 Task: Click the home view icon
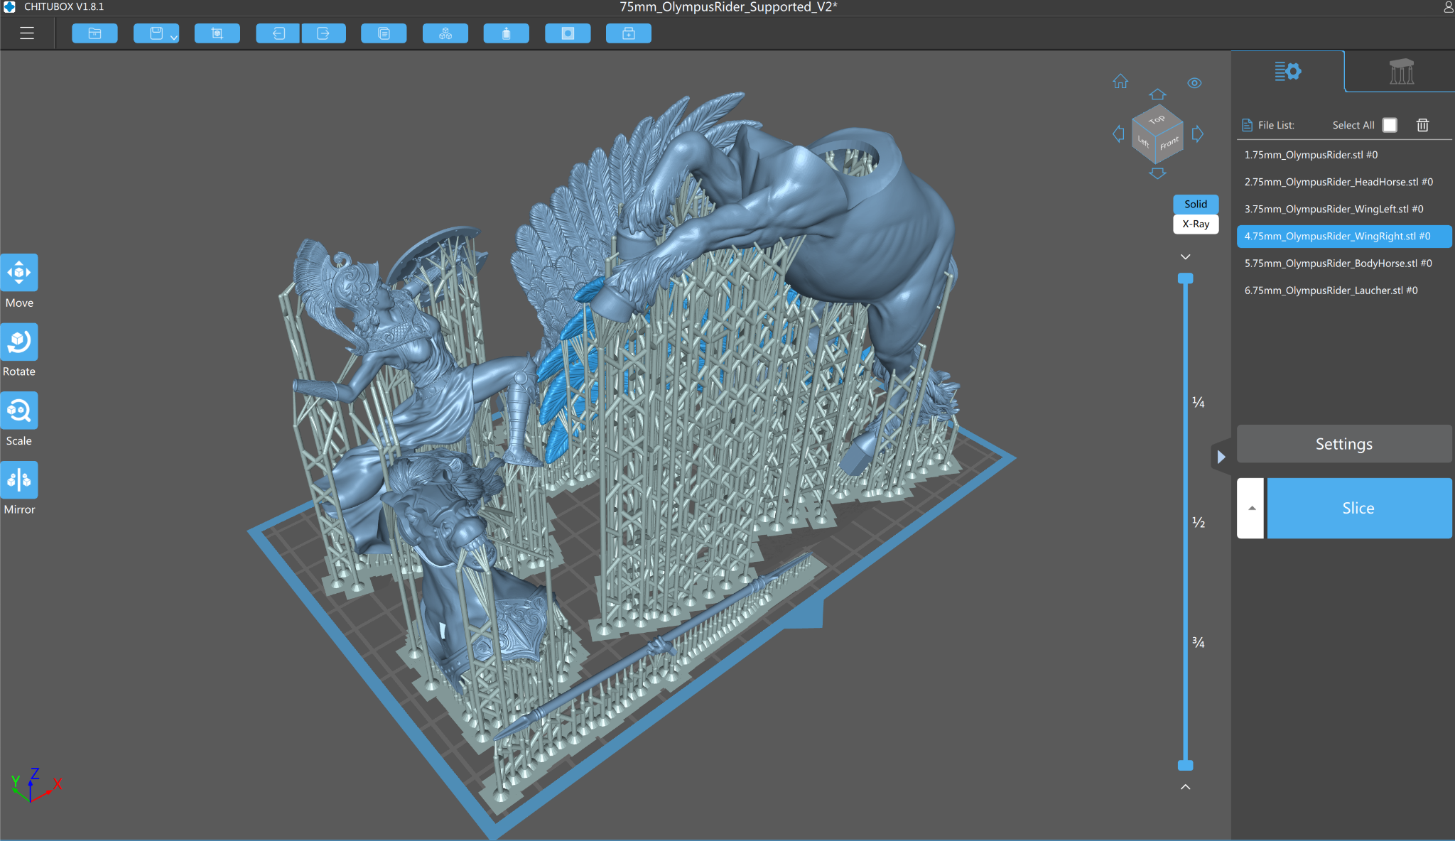(1120, 82)
